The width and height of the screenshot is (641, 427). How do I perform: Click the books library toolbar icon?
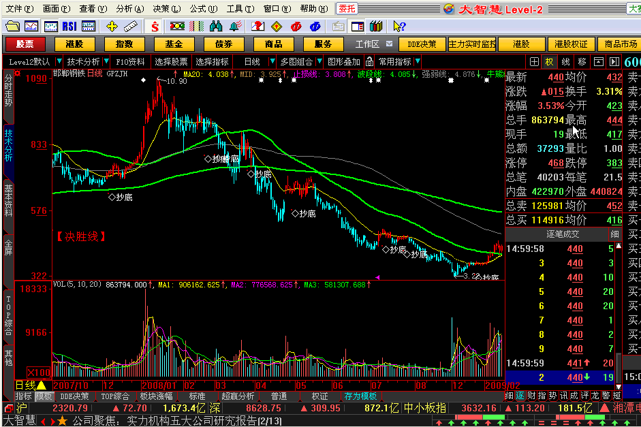pyautogui.click(x=376, y=27)
